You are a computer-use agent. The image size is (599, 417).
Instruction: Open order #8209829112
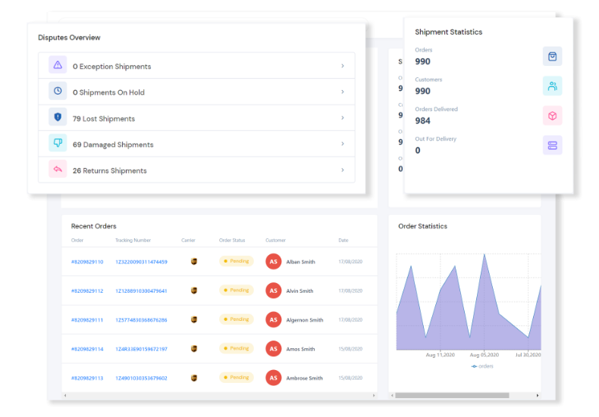coord(87,291)
